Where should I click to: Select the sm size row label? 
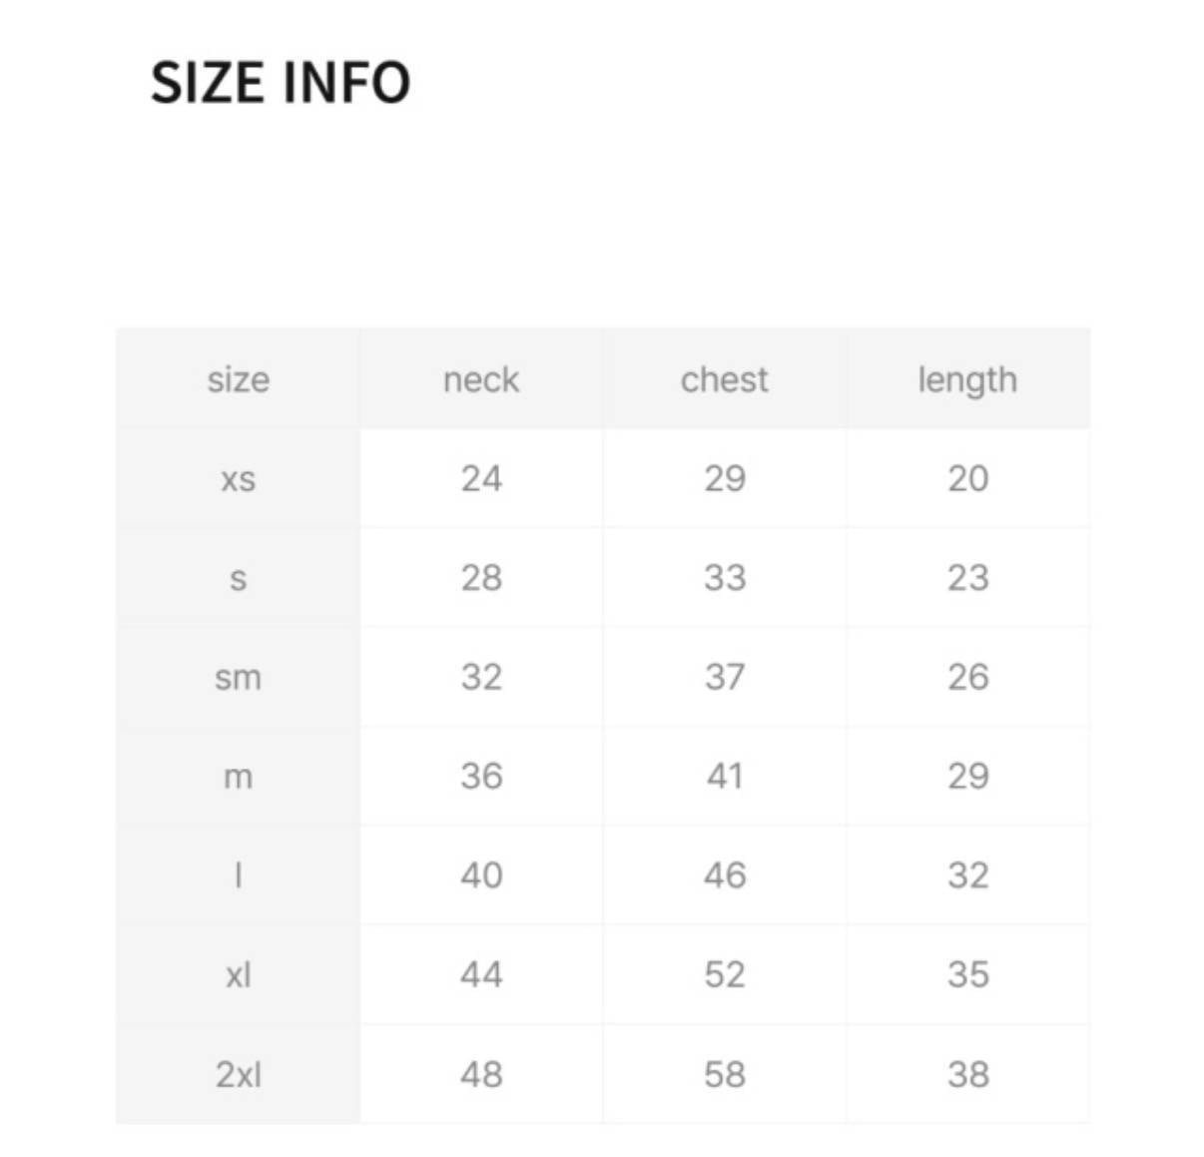point(238,678)
